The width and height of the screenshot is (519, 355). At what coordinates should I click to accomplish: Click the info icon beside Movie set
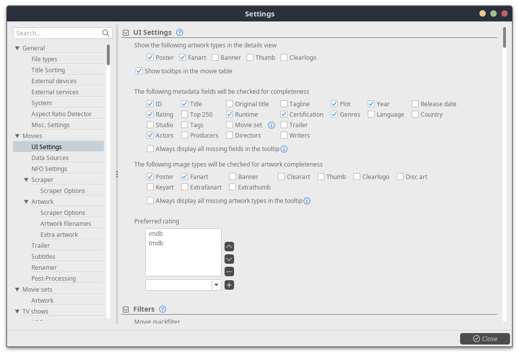[271, 125]
